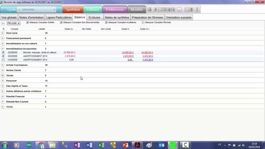The image size is (265, 149).
Task: Sort by the Compte column header
Action: (x=14, y=29)
